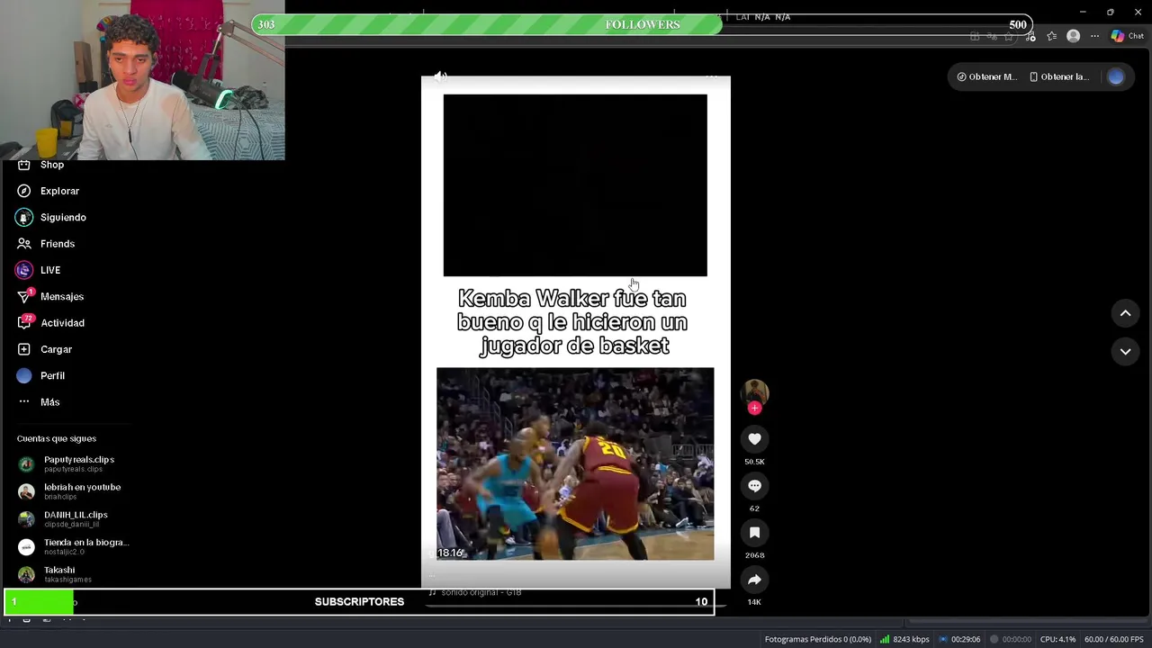Click the webcam overlay of the streamer
The image size is (1152, 648).
click(142, 80)
